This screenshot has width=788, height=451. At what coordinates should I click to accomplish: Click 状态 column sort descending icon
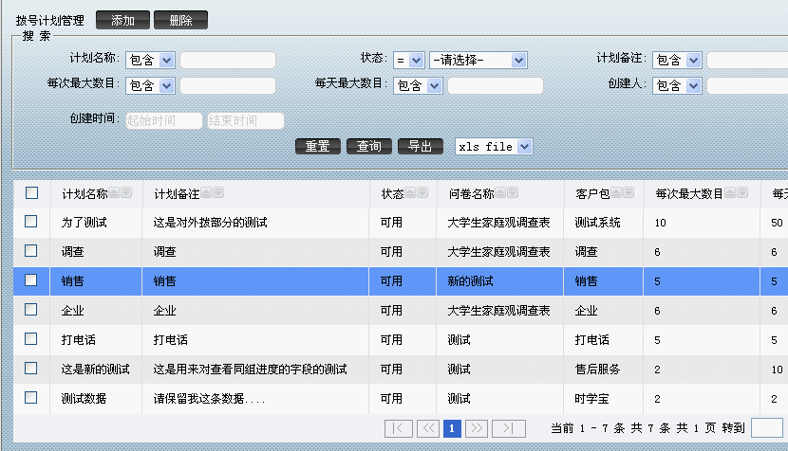pyautogui.click(x=422, y=193)
